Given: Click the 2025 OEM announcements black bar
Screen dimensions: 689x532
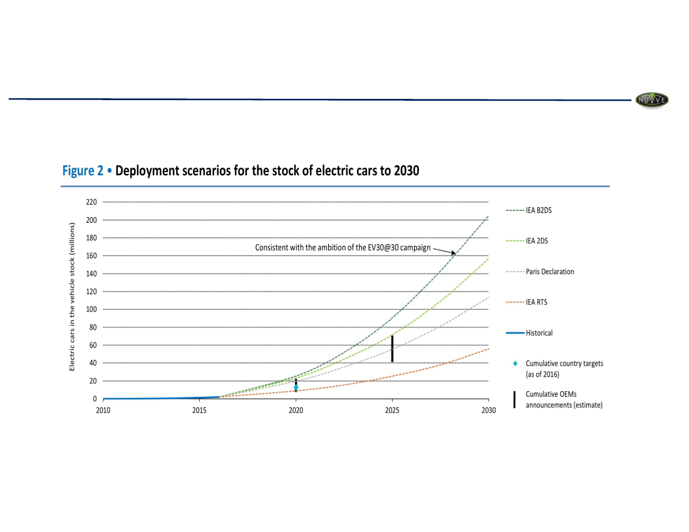Looking at the screenshot, I should click(392, 349).
